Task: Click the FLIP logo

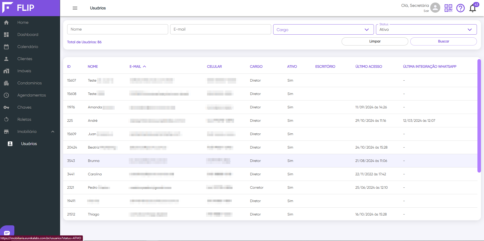Action: 18,8
